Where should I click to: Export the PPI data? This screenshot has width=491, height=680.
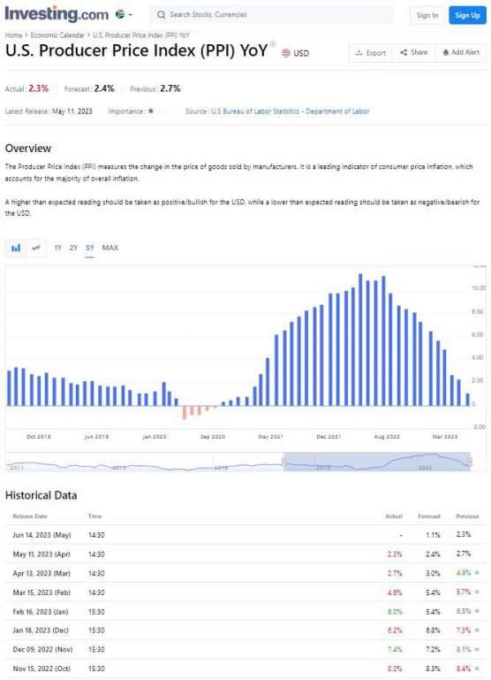point(370,52)
